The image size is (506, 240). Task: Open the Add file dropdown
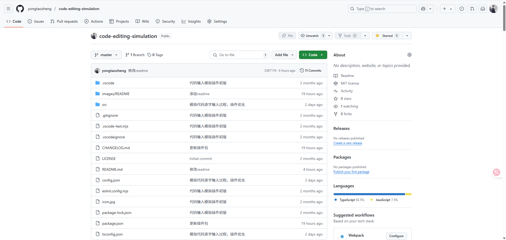point(284,55)
